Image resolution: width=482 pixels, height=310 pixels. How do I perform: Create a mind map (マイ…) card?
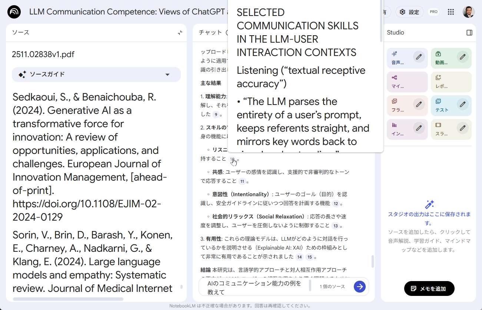tap(407, 82)
